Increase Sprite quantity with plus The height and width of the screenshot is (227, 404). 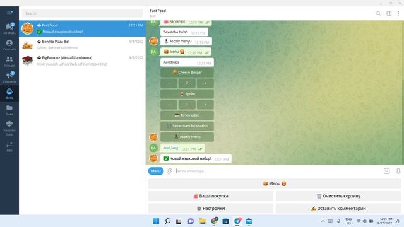[205, 105]
